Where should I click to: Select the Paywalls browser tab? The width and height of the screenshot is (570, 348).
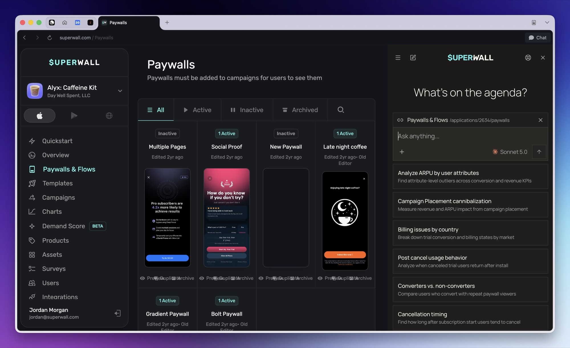click(x=129, y=22)
